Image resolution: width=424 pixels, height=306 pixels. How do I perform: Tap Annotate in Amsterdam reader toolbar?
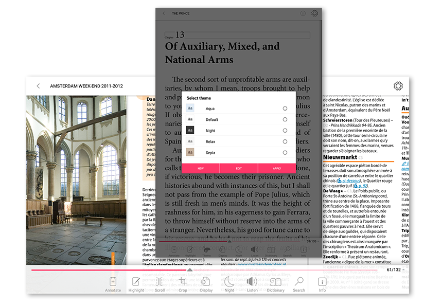113,284
